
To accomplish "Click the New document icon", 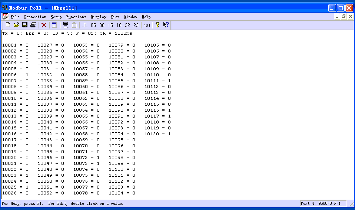I will [x=8, y=25].
